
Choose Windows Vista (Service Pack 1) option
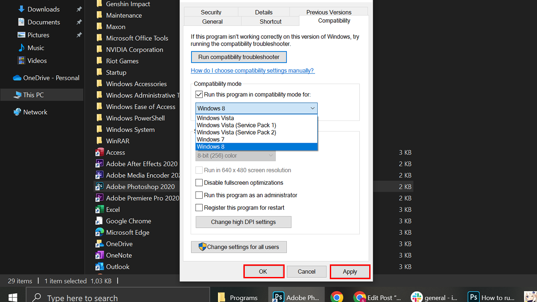tap(257, 125)
